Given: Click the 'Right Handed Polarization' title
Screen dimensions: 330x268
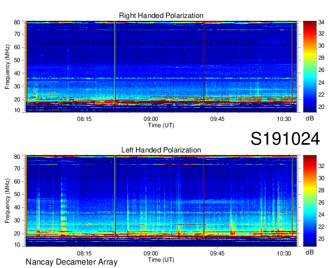Looking at the screenshot, I should click(x=161, y=16).
